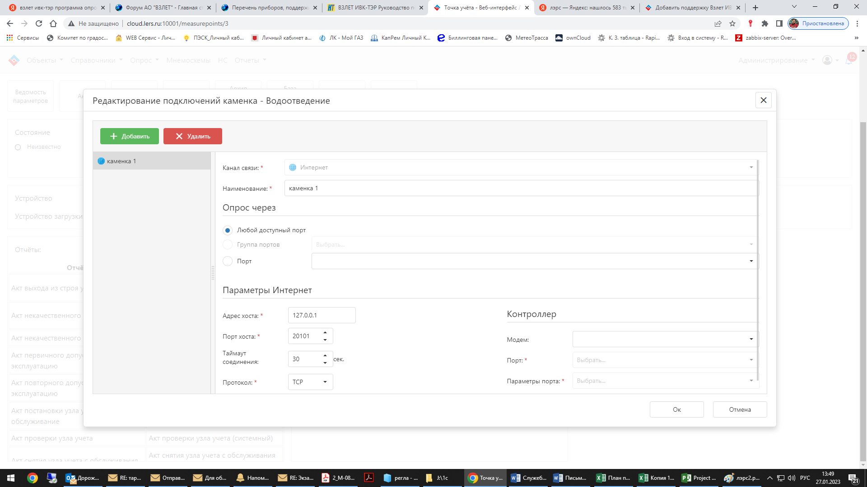Screen dimensions: 867x487
Task: Click the address bar URL
Action: click(177, 23)
